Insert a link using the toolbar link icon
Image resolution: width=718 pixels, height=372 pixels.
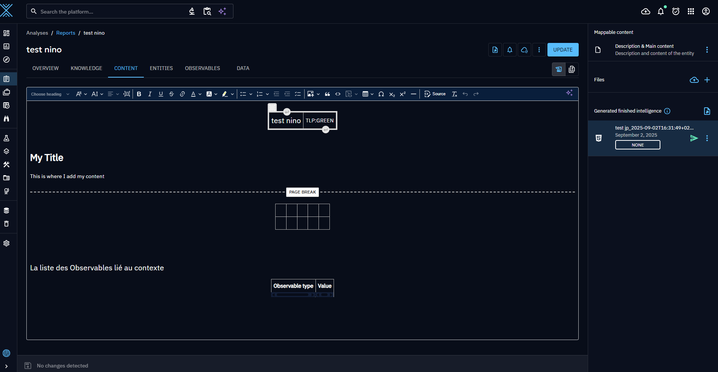[x=182, y=94]
